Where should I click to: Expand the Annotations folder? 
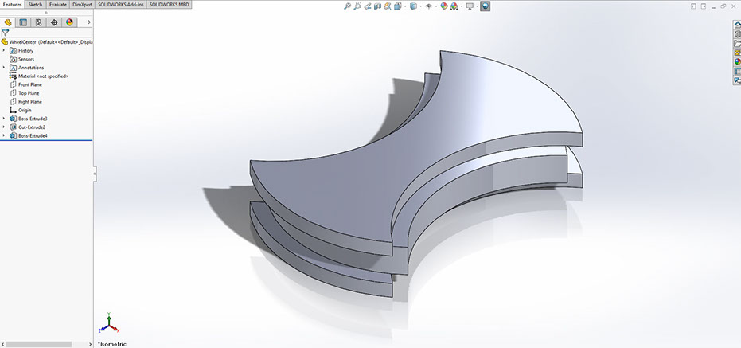click(4, 68)
